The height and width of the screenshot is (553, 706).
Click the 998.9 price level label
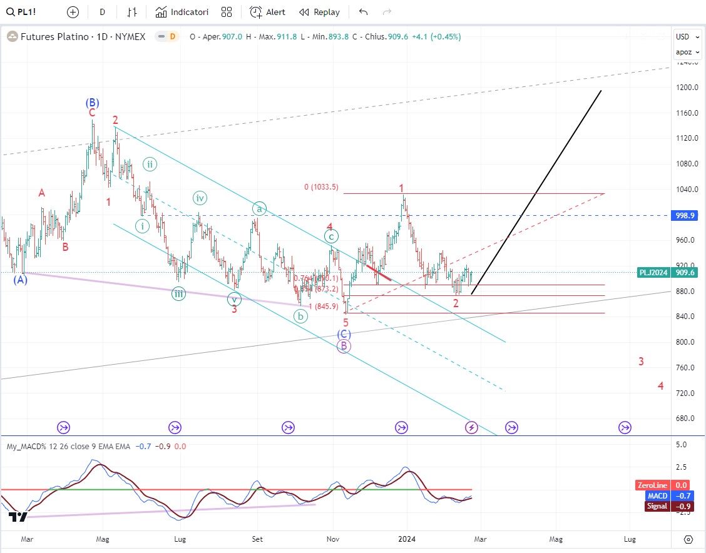click(x=685, y=216)
